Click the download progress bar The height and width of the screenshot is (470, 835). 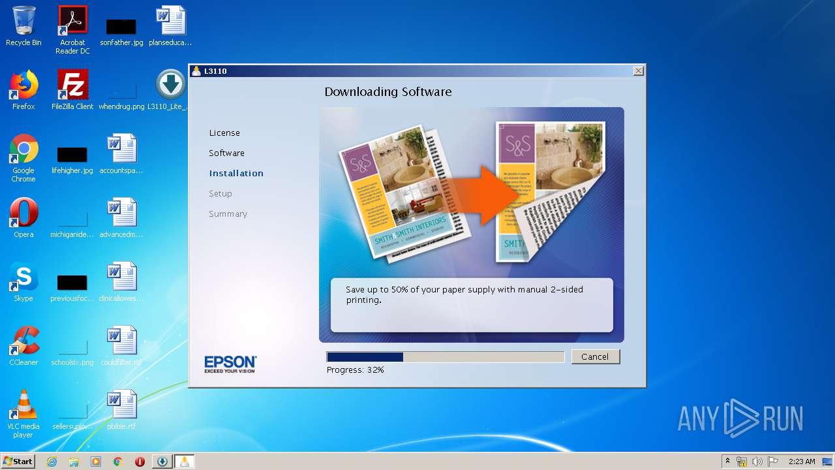pos(446,356)
